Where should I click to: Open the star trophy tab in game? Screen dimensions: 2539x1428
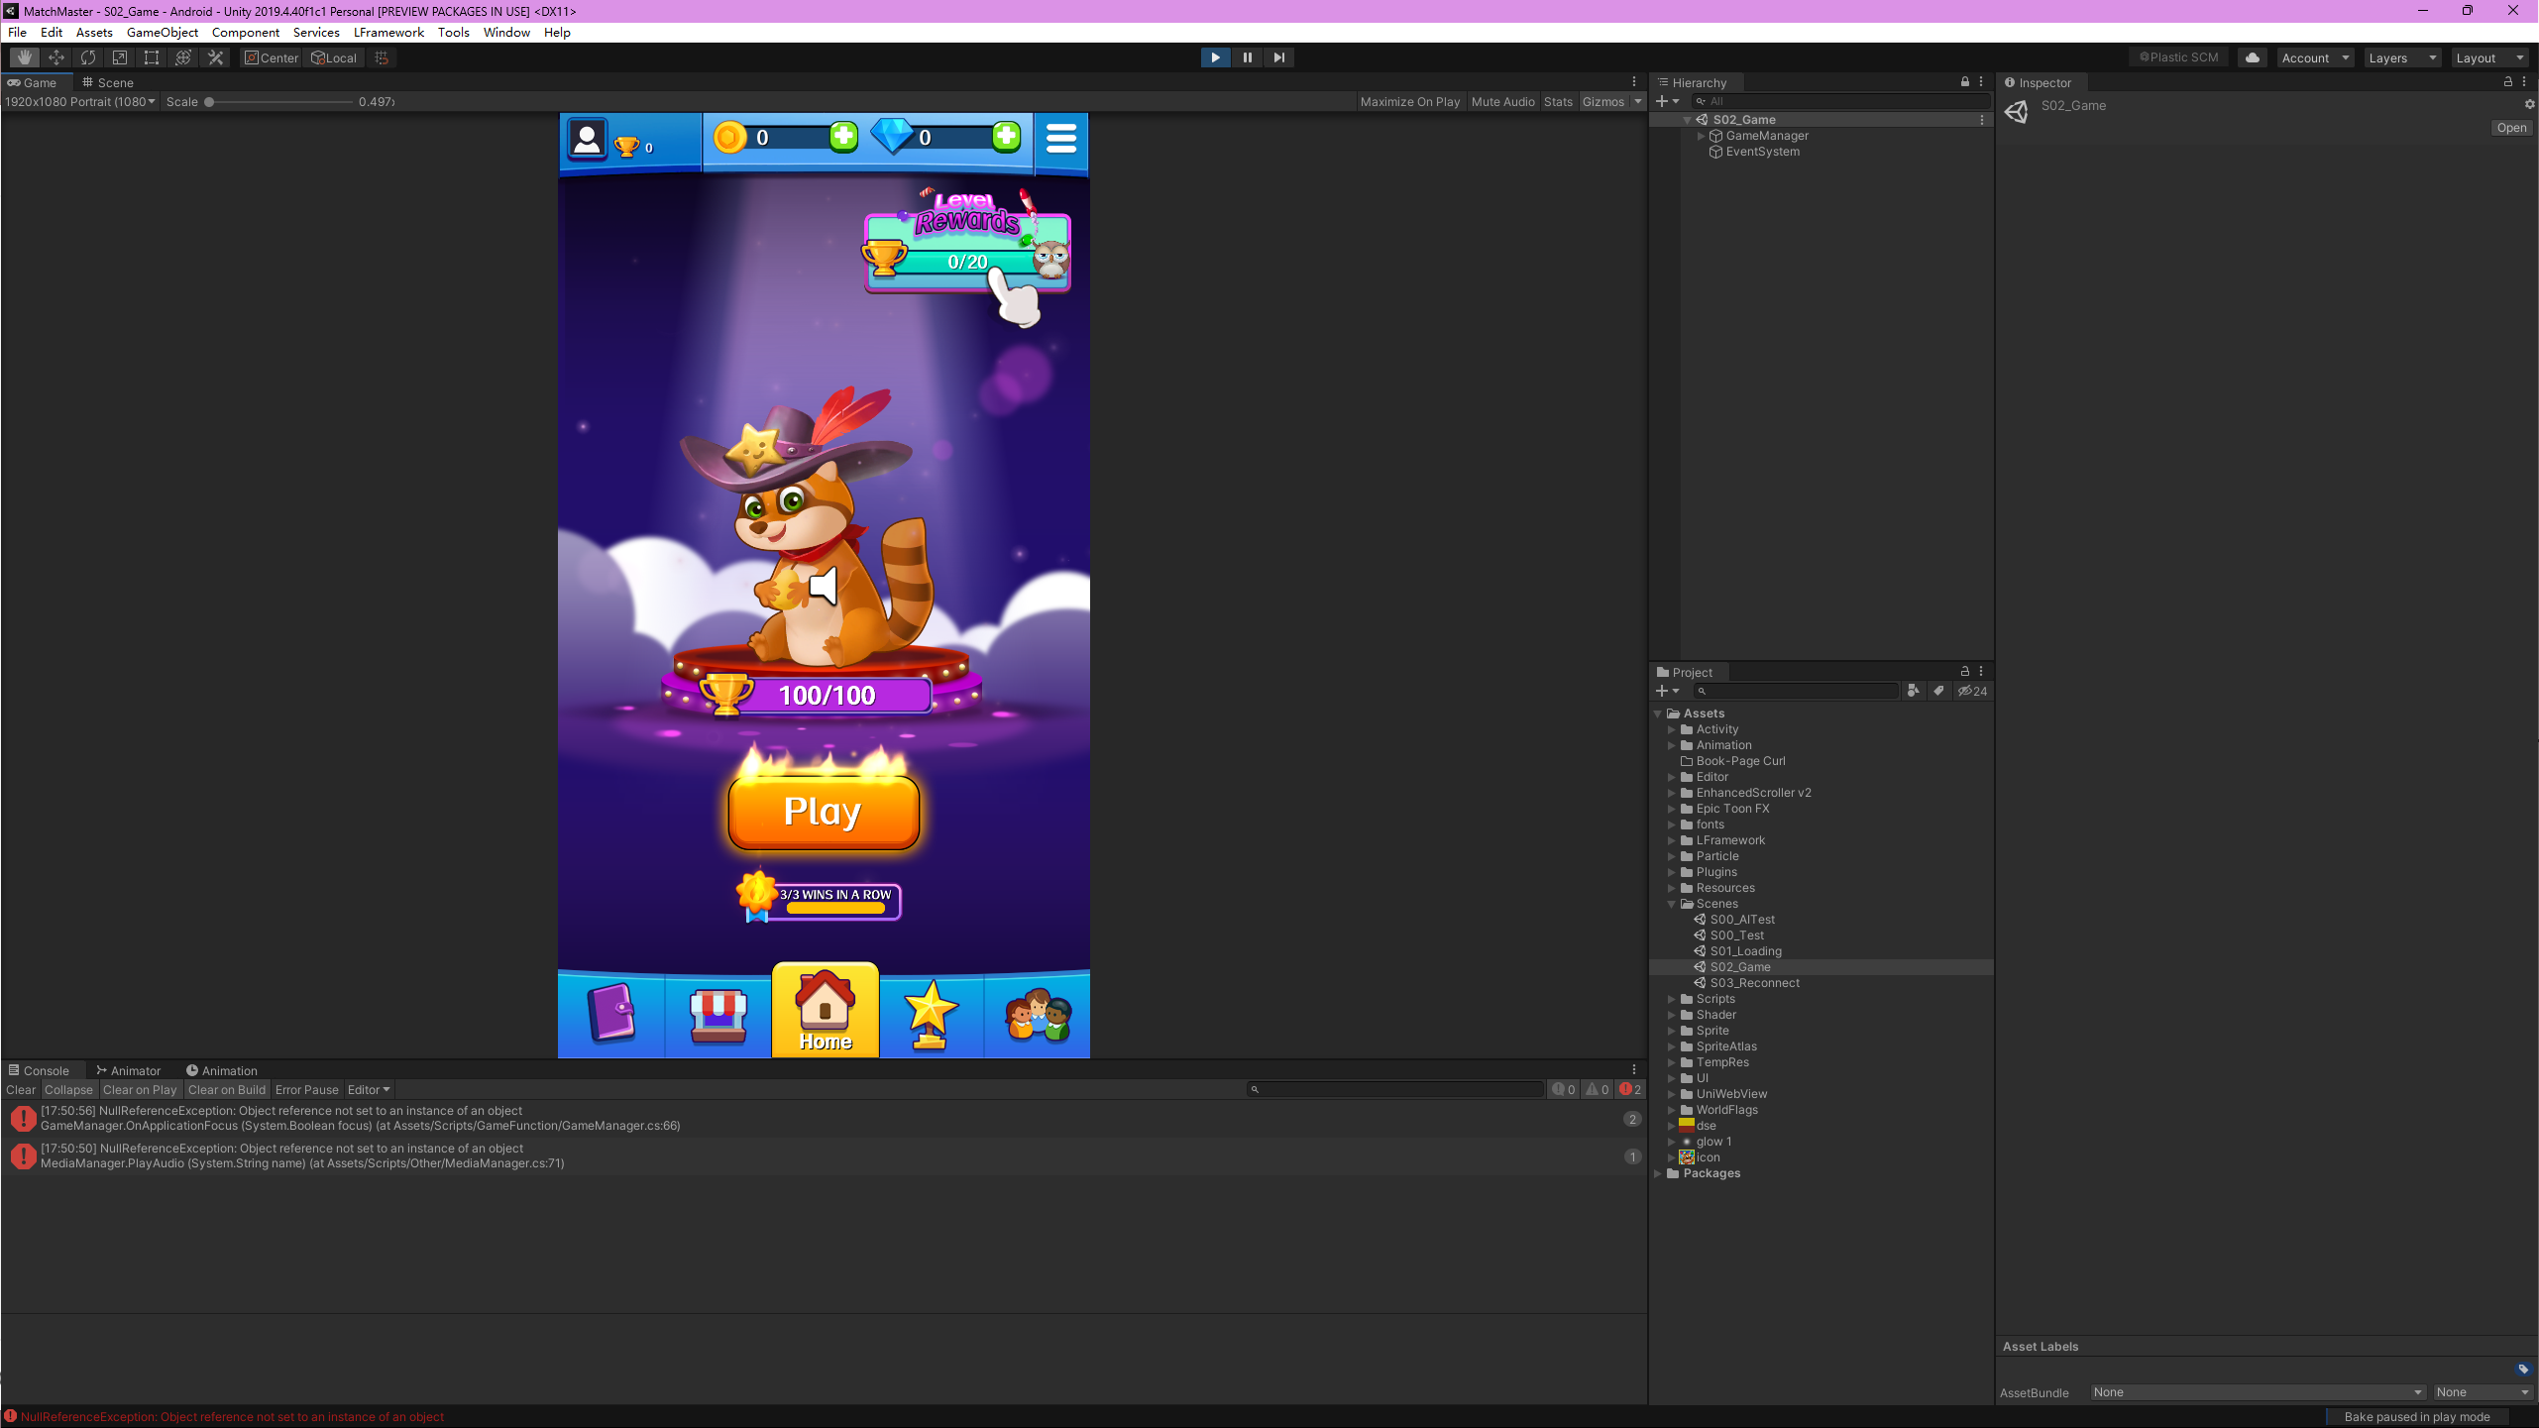[x=932, y=1014]
